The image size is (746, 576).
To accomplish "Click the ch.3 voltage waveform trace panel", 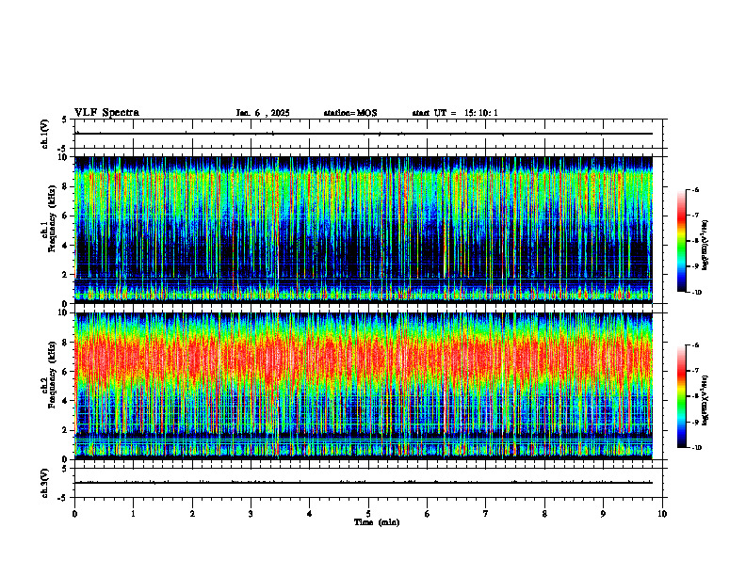I will tap(368, 483).
